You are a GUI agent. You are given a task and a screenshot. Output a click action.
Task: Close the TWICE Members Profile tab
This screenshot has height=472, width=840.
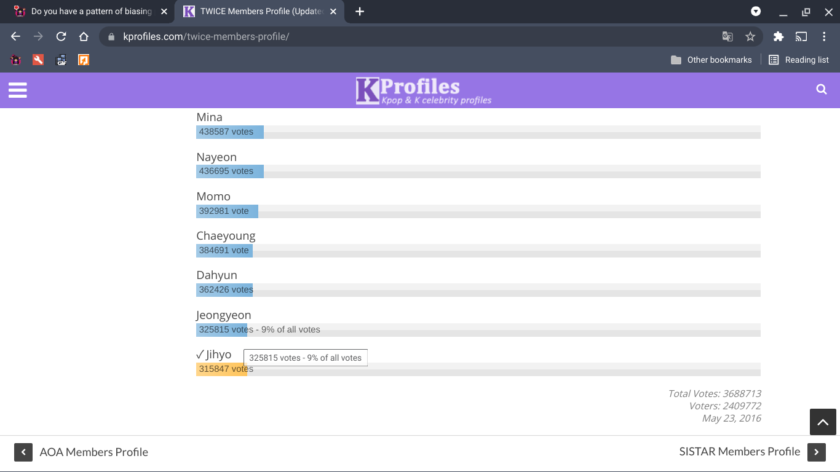point(333,12)
